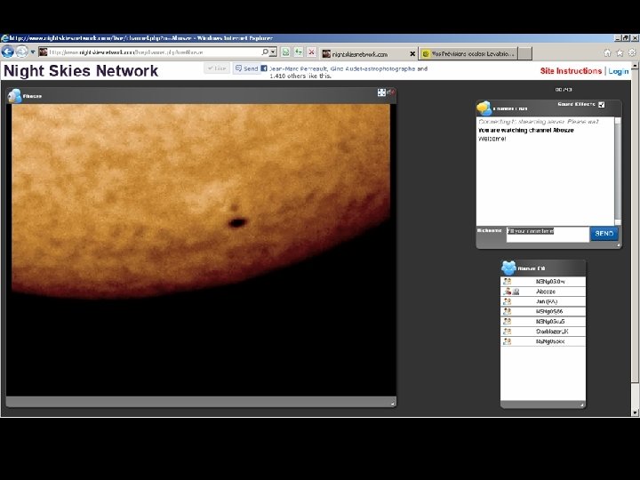Click the Facebook icon next to Send
This screenshot has width=640, height=480.
pos(264,68)
